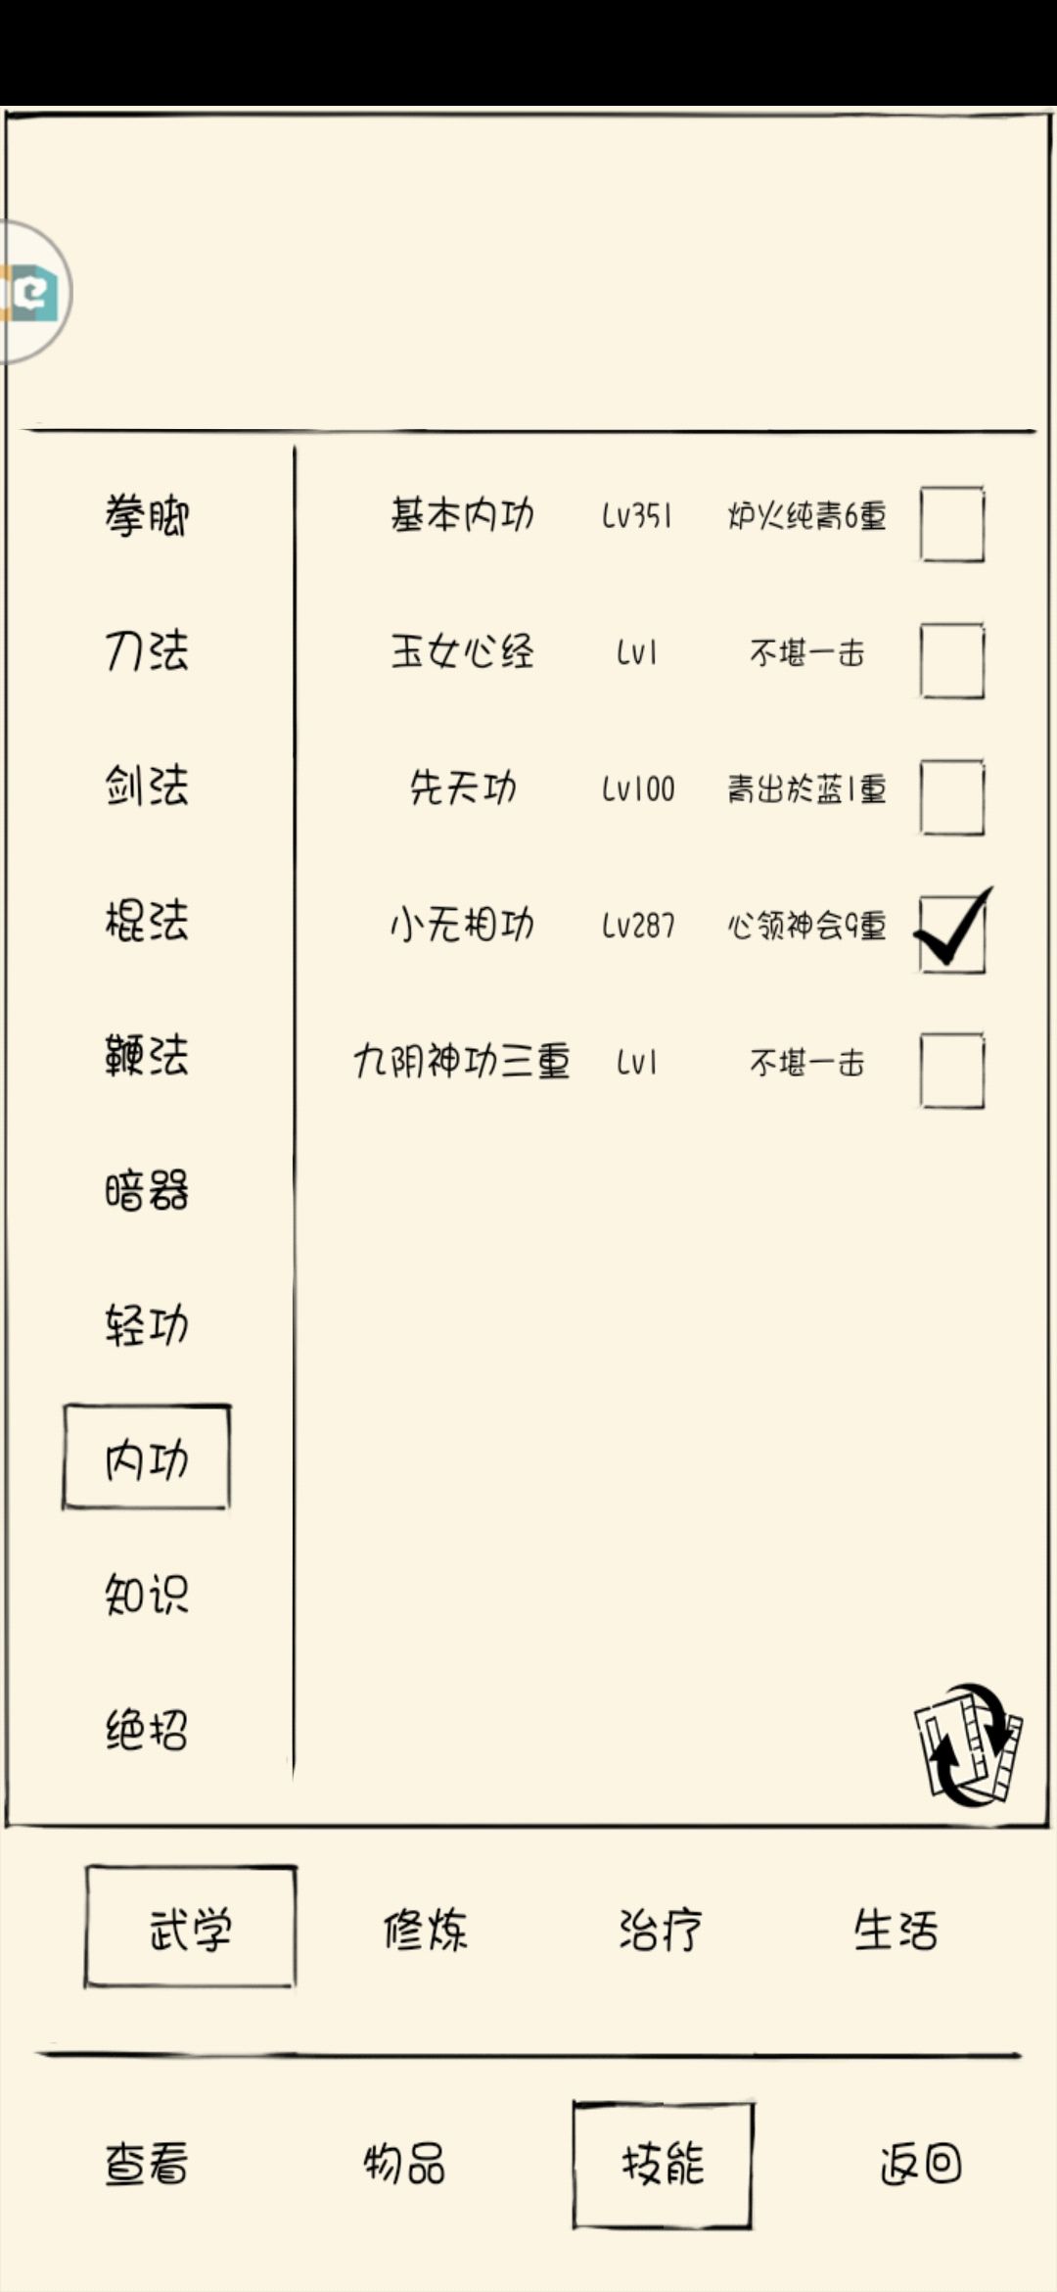
Task: Tick the 九阴神功三重 checkbox
Action: [x=952, y=1071]
